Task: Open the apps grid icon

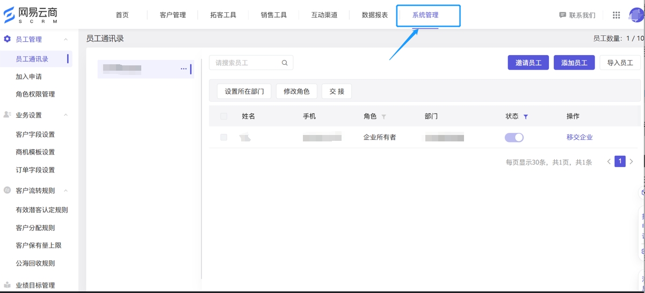Action: (616, 16)
